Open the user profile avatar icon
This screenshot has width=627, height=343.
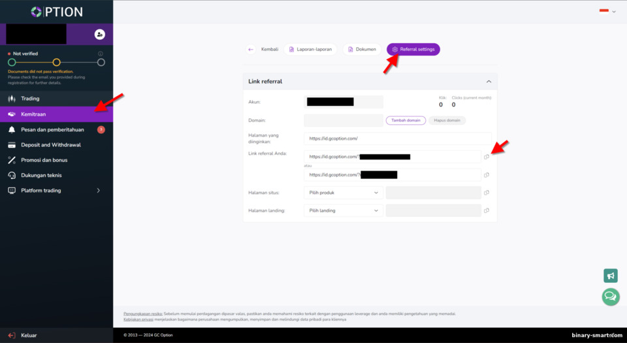(x=99, y=35)
